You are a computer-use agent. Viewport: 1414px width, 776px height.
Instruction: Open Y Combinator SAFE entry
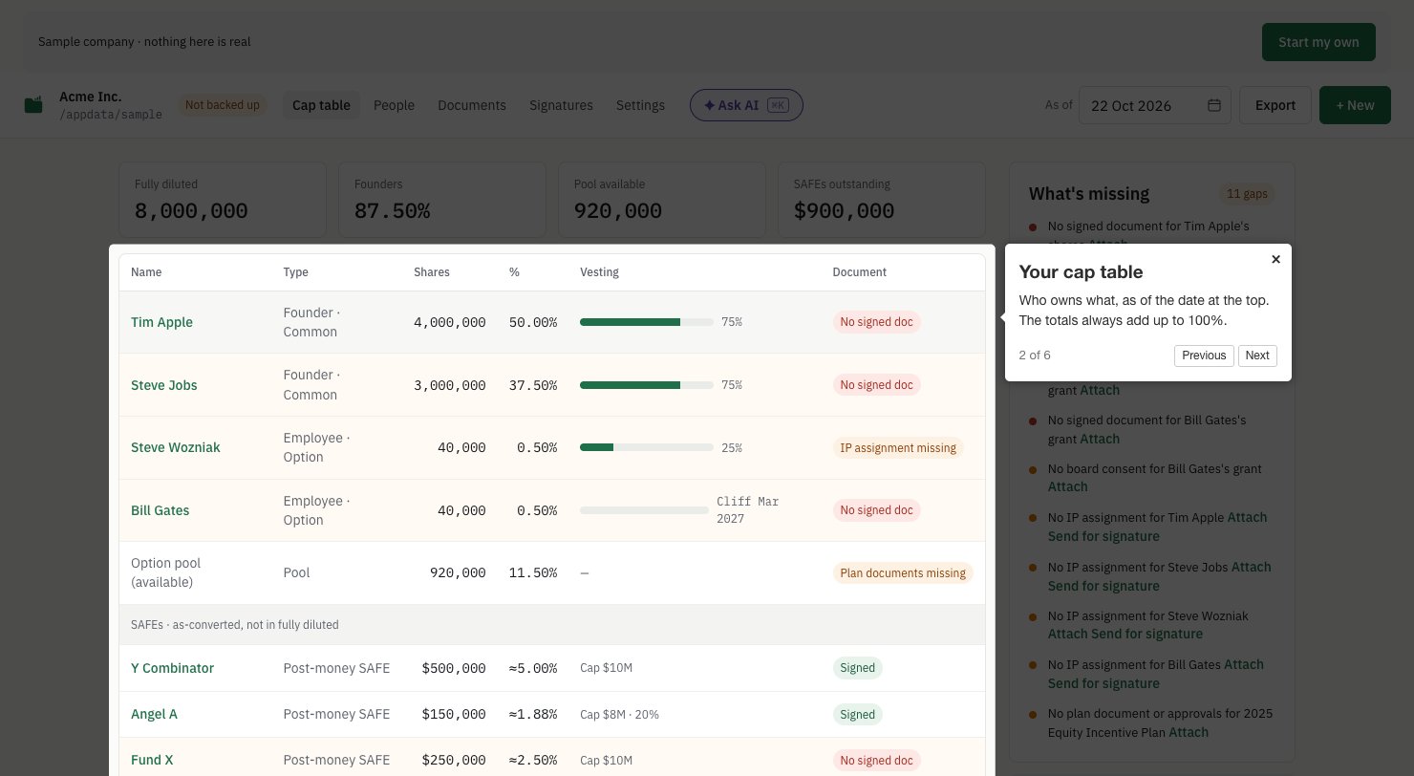[x=172, y=668]
